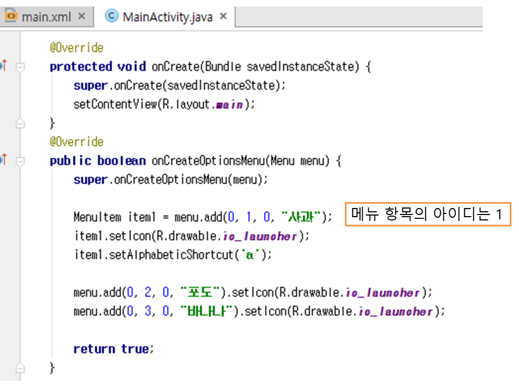Click the "바나나" string in menu.add
This screenshot has height=389, width=519.
[x=208, y=311]
